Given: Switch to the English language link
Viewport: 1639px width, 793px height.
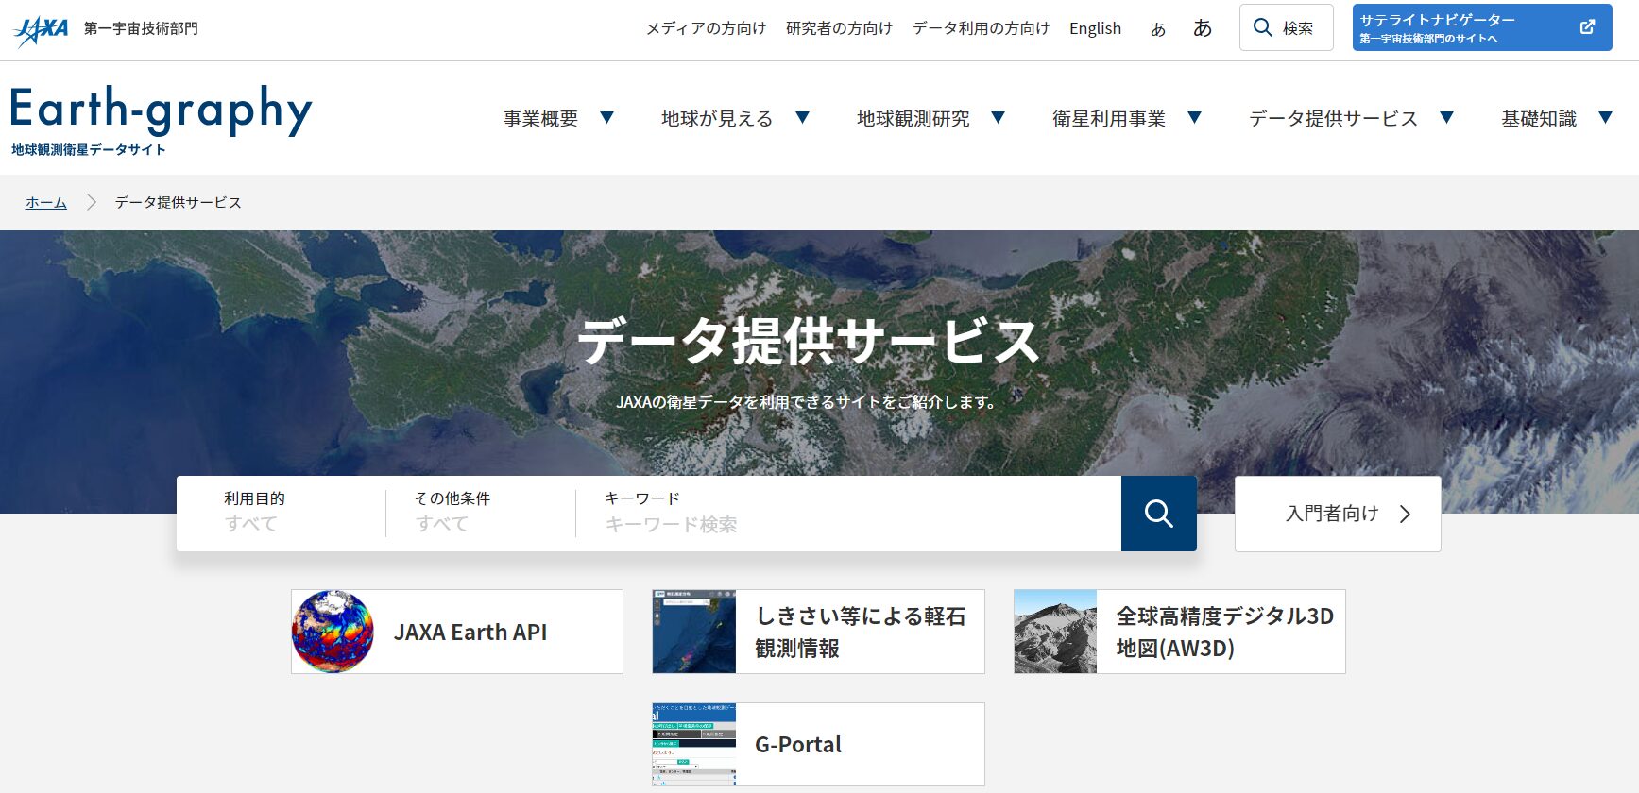Looking at the screenshot, I should 1095,28.
